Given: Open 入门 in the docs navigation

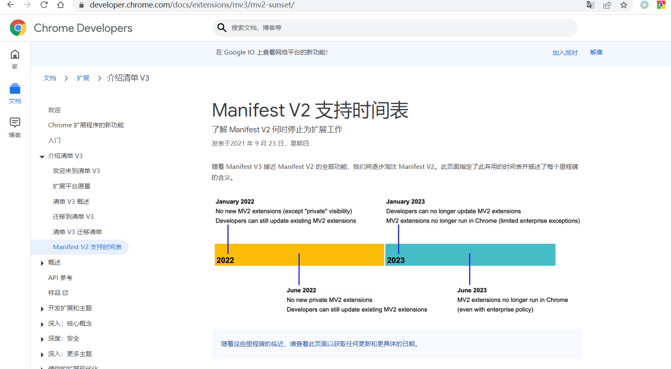Looking at the screenshot, I should pyautogui.click(x=54, y=141).
